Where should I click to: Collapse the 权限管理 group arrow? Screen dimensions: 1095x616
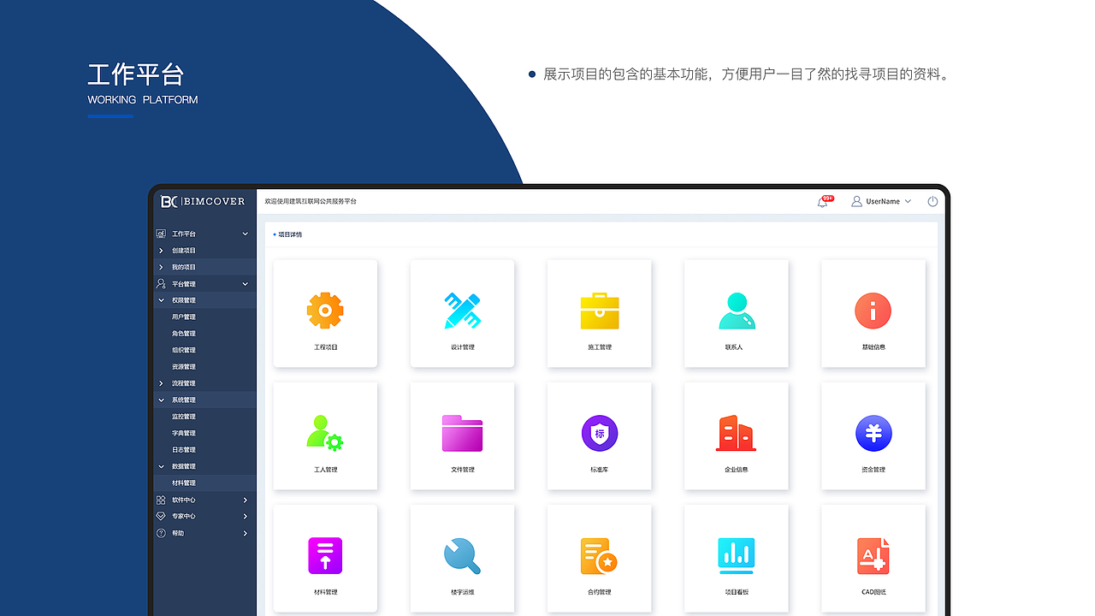tap(161, 300)
